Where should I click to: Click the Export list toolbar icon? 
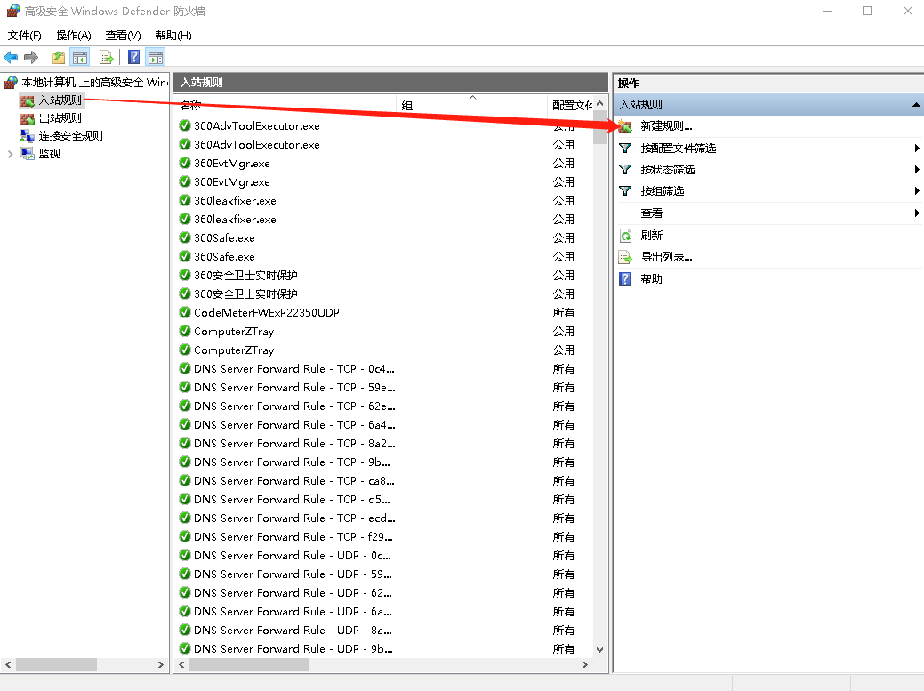click(107, 58)
